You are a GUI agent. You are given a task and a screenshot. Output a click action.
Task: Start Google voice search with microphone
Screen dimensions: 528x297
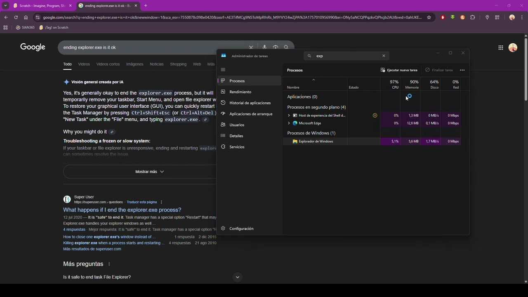[264, 47]
